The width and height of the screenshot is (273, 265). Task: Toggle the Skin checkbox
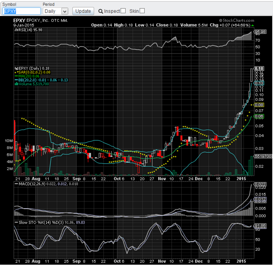pyautogui.click(x=142, y=11)
